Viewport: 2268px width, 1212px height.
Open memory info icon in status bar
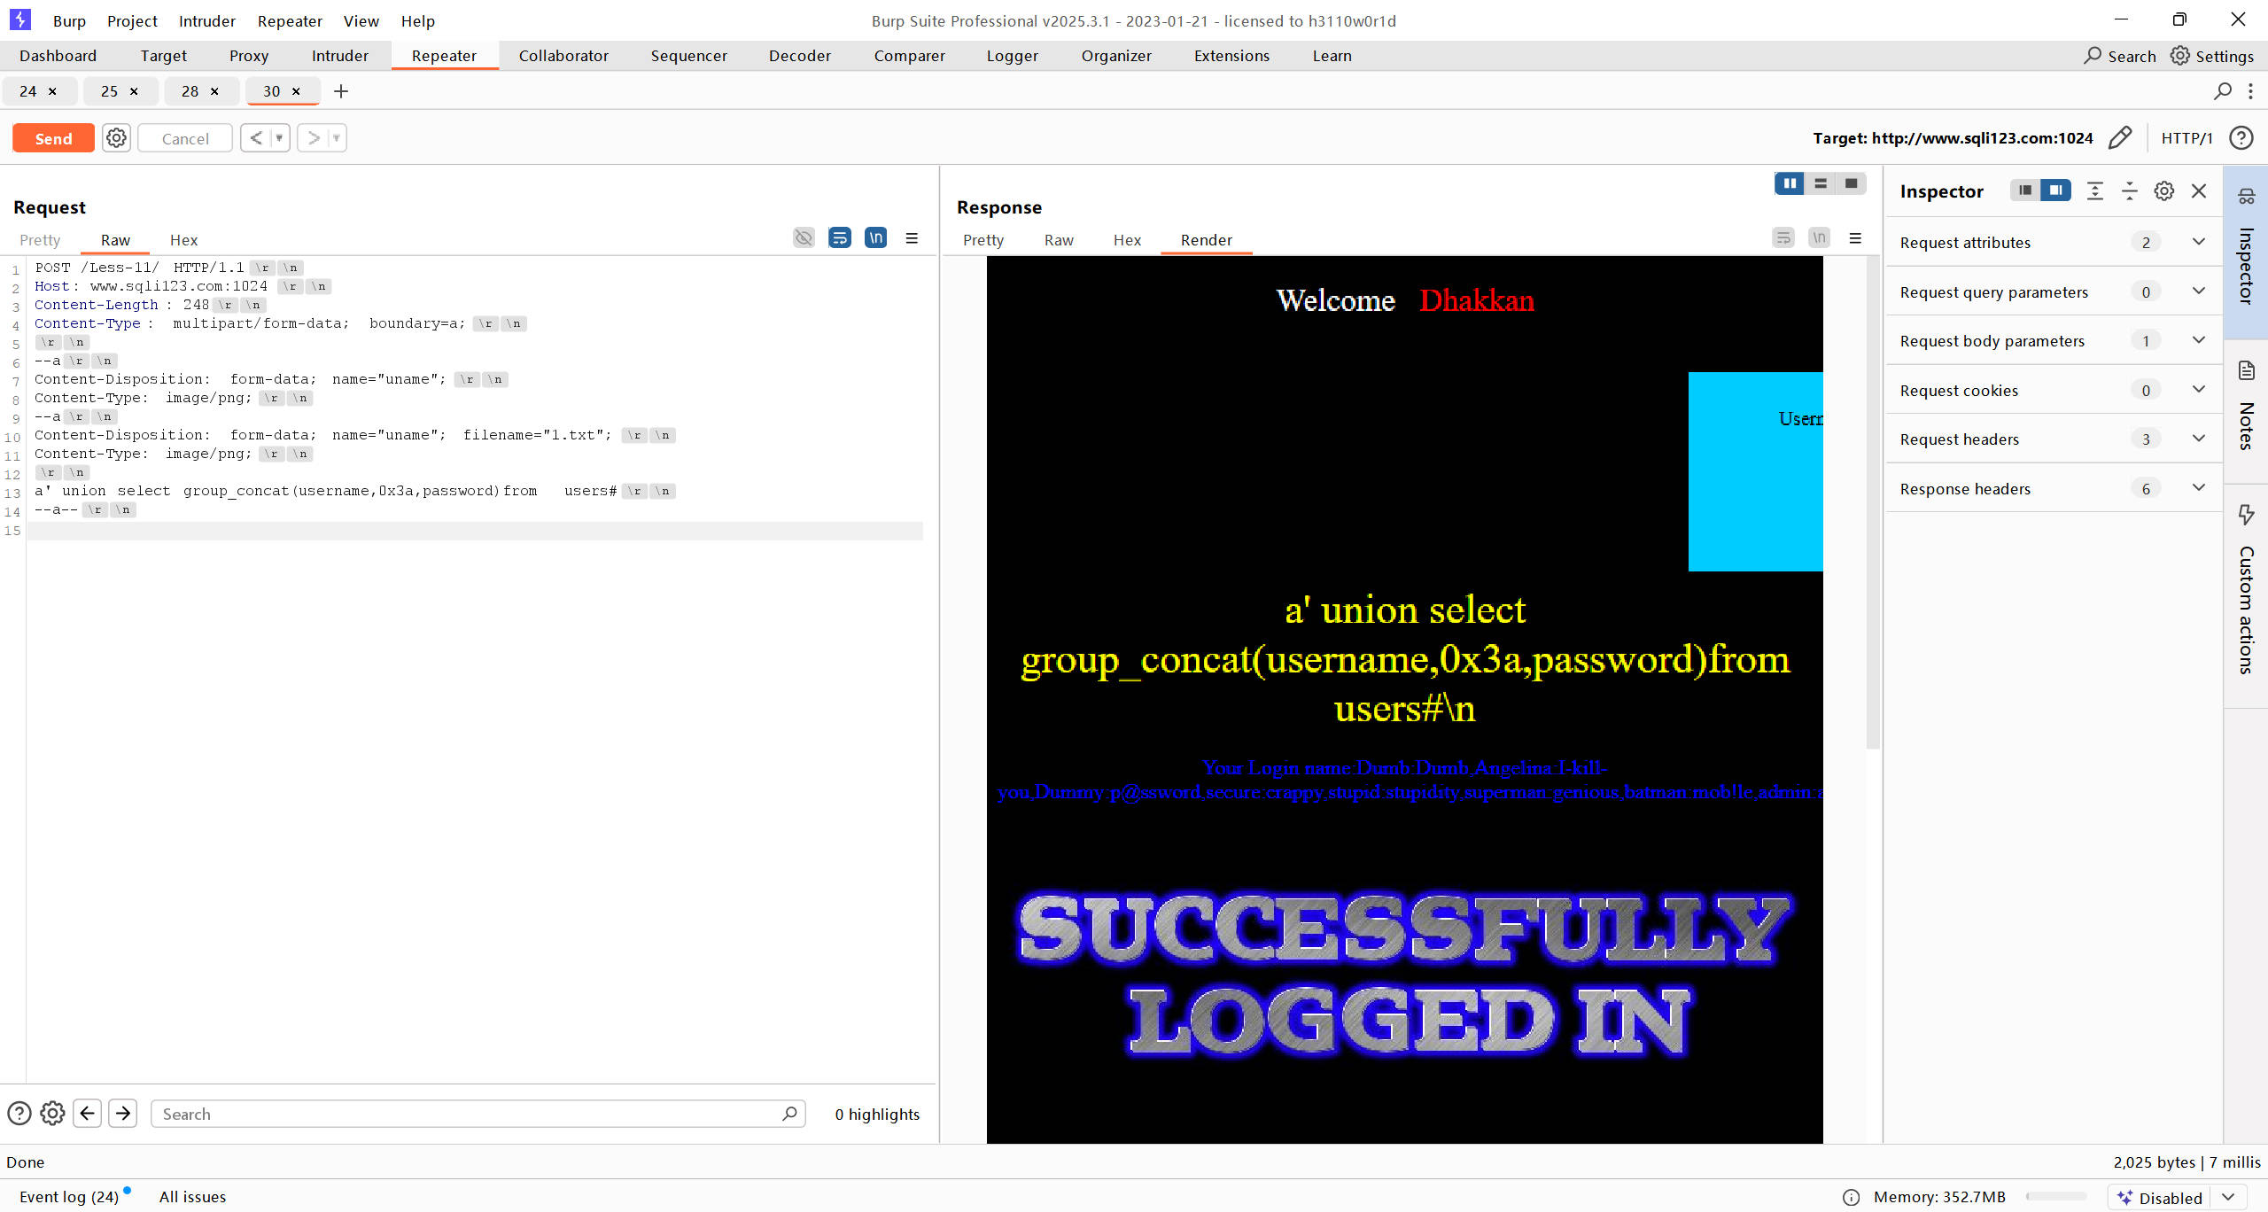[1852, 1198]
